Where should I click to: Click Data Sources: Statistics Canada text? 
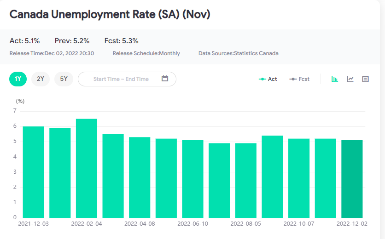click(x=238, y=53)
